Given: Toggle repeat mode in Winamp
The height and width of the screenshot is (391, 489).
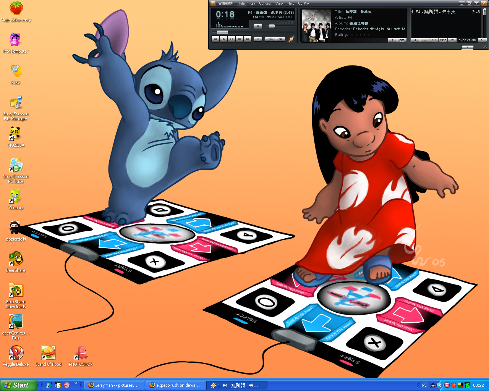Looking at the screenshot, I should pos(280,39).
